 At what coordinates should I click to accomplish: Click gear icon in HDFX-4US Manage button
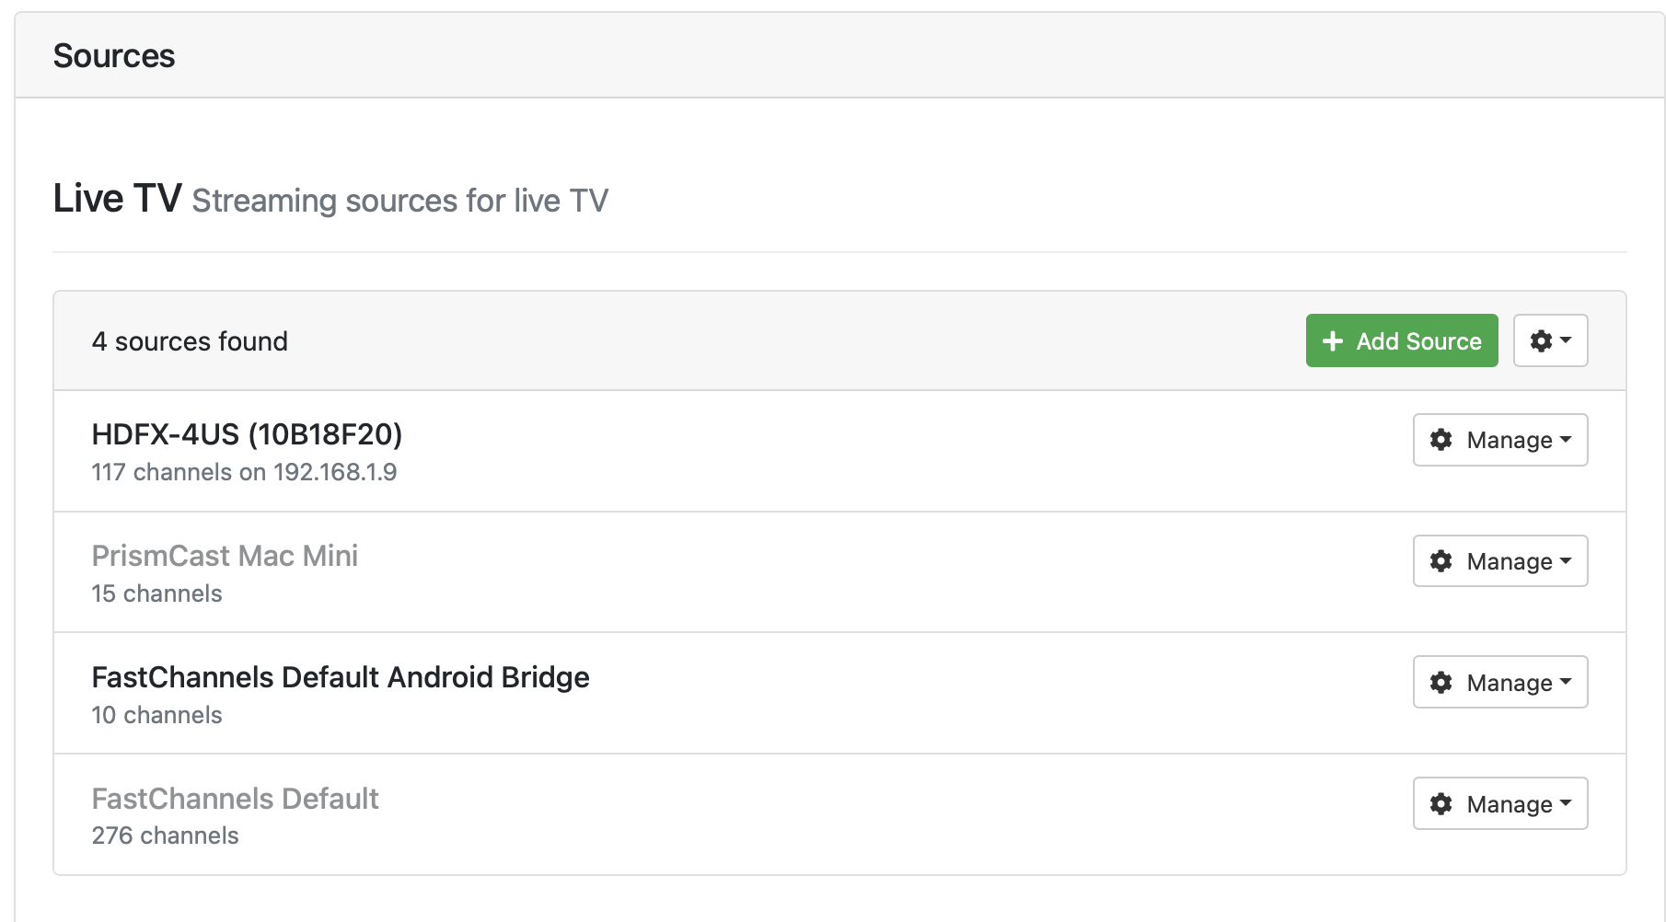coord(1441,440)
